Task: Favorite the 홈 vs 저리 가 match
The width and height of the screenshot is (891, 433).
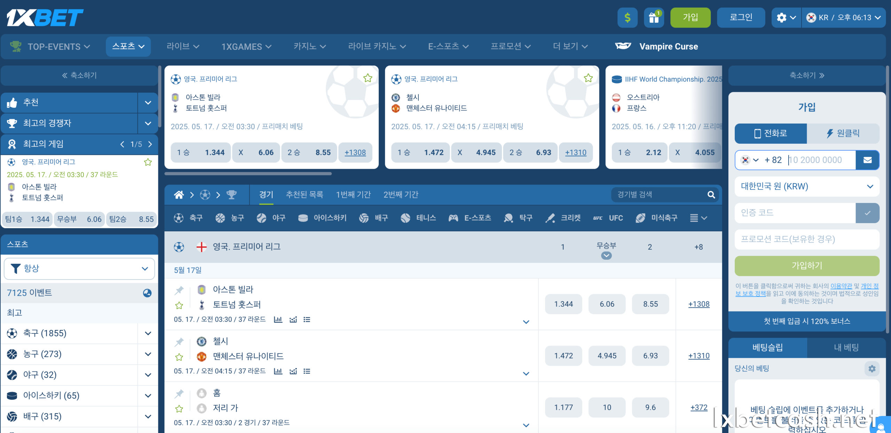Action: click(179, 409)
